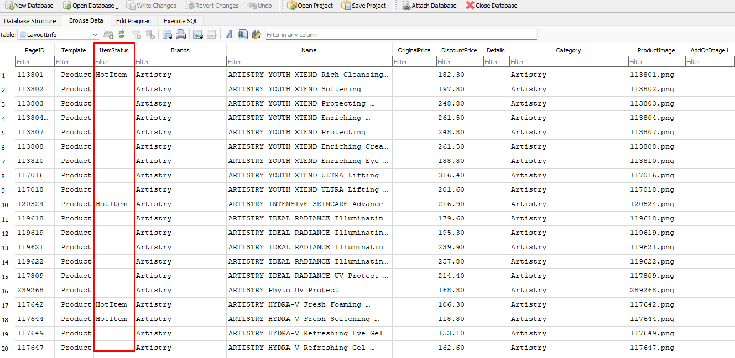Viewport: 735px width, 358px height.
Task: Click the Write Changes button
Action: [x=151, y=6]
